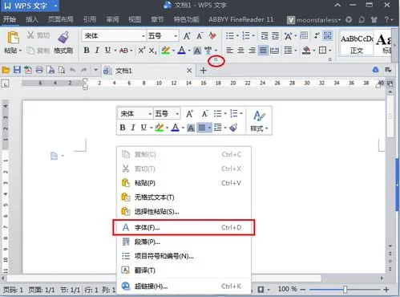
Task: Select the Format Painter brush in the ribbon
Action: click(x=63, y=37)
